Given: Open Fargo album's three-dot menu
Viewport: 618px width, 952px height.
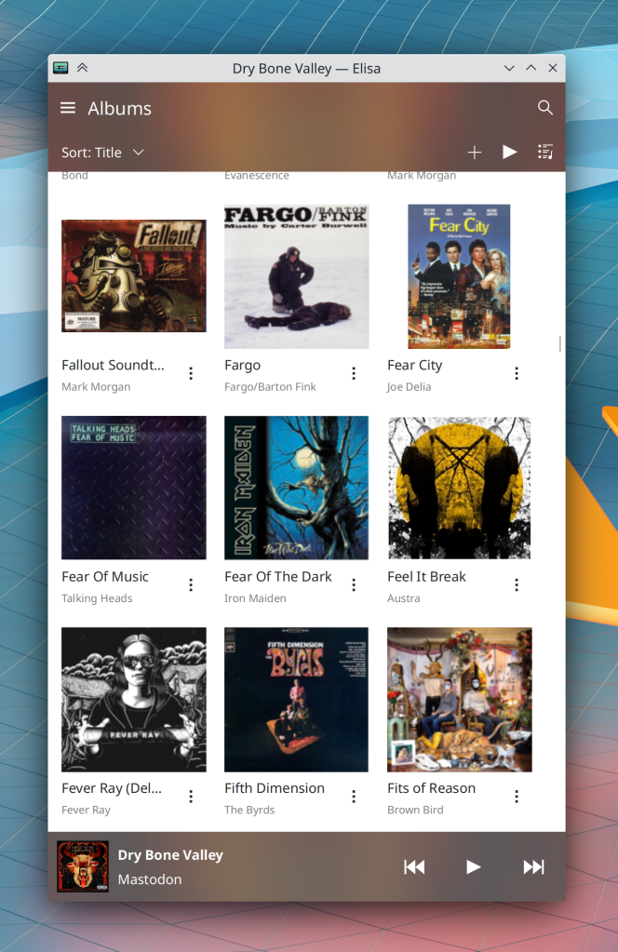Looking at the screenshot, I should pyautogui.click(x=354, y=373).
